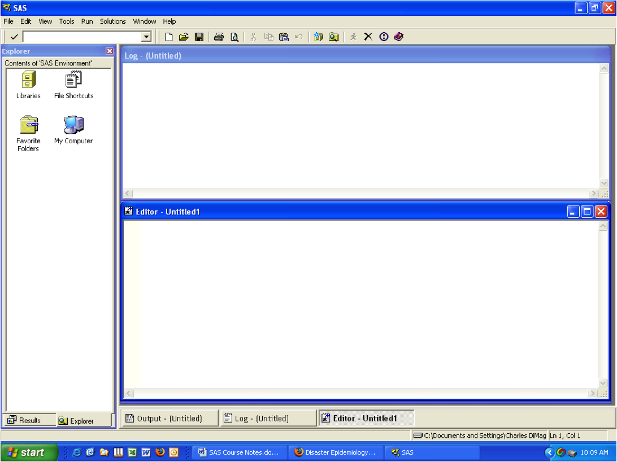Click the Break exclamation icon
Viewport: 617px width, 462px height.
384,37
